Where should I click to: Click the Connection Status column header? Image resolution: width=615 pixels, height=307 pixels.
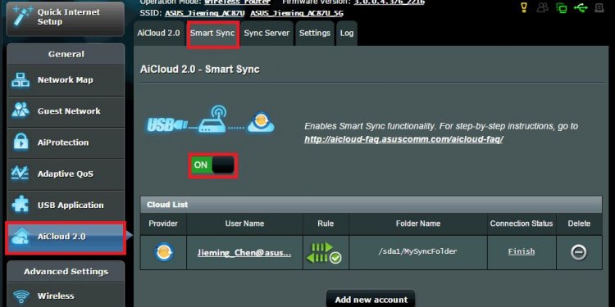522,223
